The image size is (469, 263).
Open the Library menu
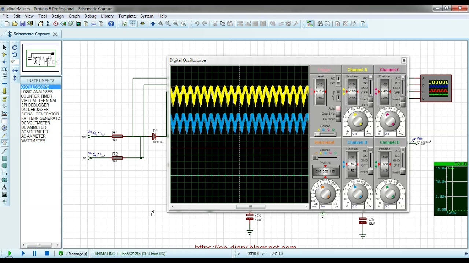pyautogui.click(x=107, y=16)
